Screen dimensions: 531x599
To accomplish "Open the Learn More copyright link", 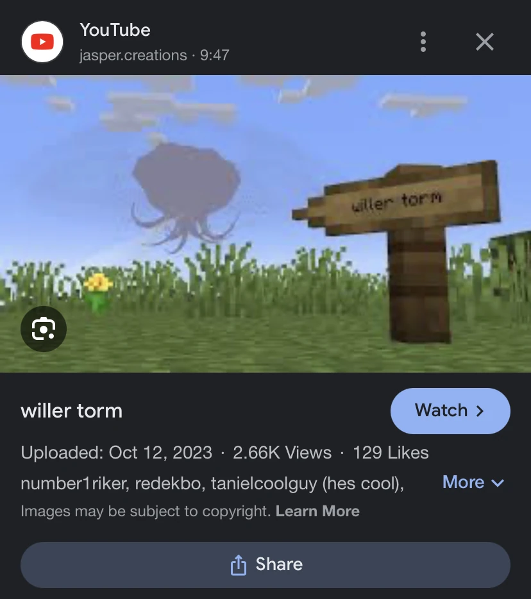I will point(317,511).
